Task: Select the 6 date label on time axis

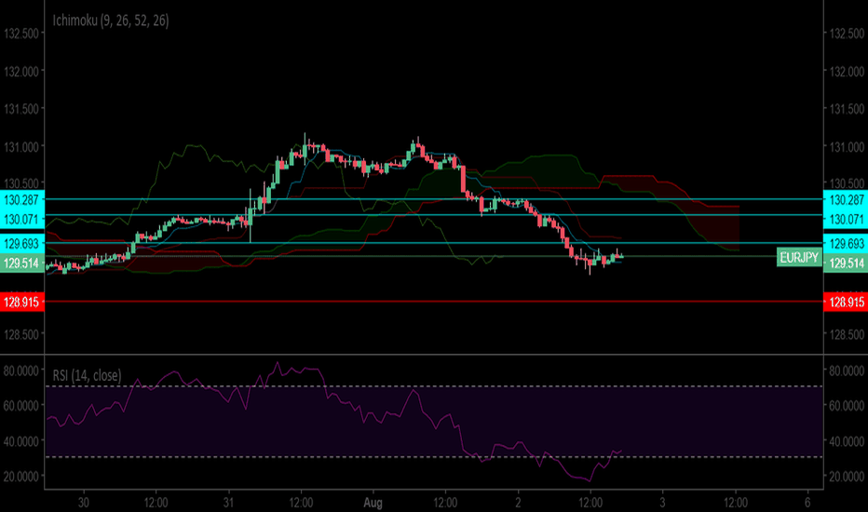Action: pyautogui.click(x=807, y=503)
